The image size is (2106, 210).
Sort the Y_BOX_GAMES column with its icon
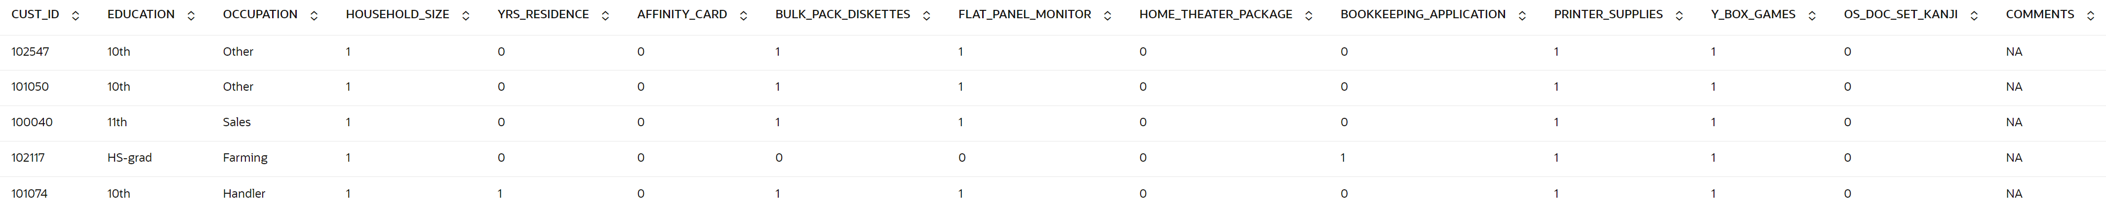point(1812,15)
